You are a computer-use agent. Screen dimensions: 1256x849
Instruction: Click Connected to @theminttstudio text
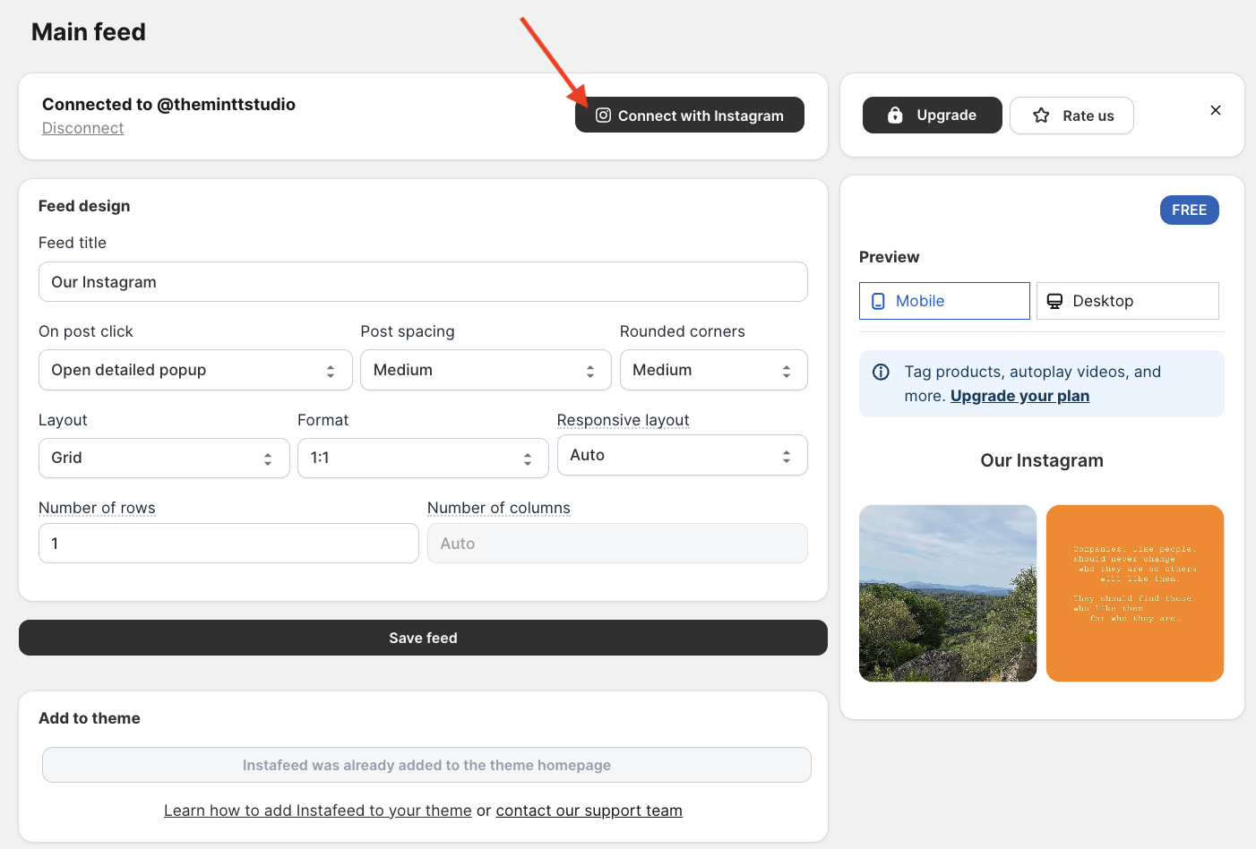[168, 104]
